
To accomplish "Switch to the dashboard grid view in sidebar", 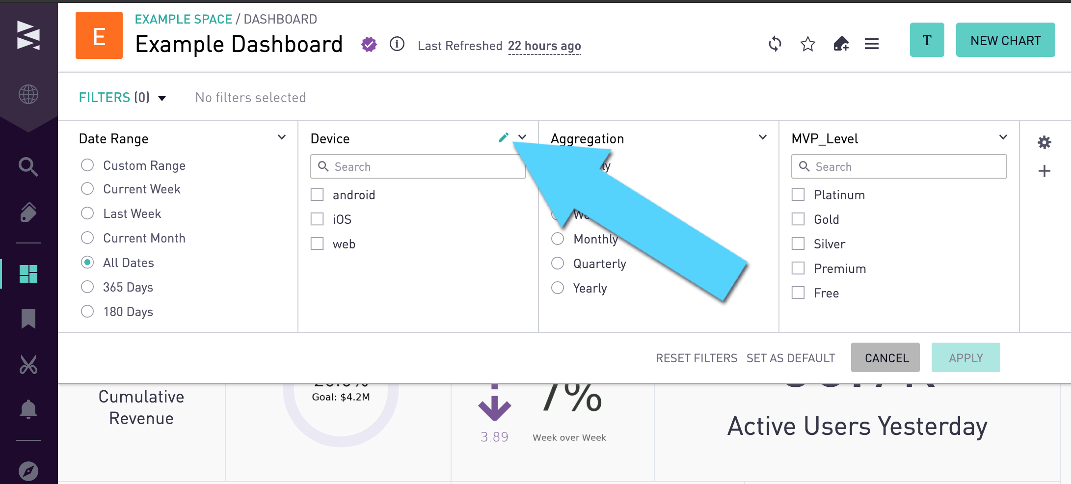I will [28, 273].
